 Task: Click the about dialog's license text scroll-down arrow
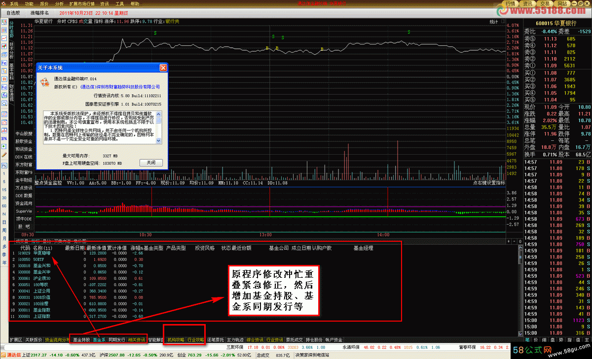[159, 141]
